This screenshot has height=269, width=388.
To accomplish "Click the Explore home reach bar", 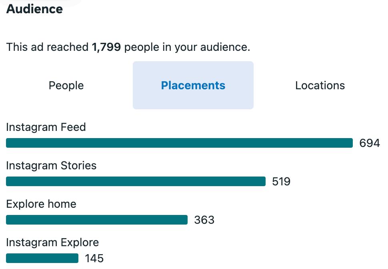I will click(x=97, y=220).
